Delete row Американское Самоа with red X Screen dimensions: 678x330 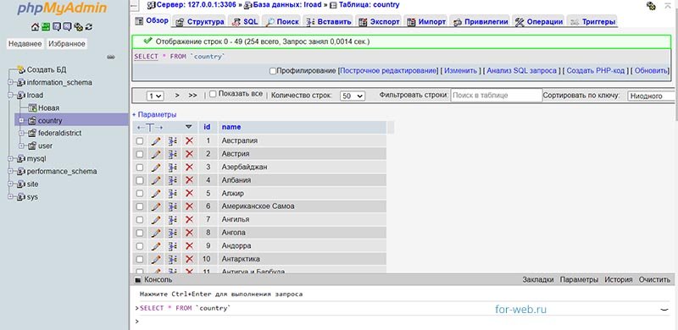click(189, 206)
